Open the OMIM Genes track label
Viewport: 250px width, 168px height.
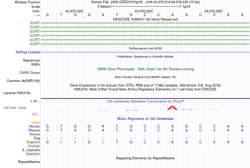[29, 73]
